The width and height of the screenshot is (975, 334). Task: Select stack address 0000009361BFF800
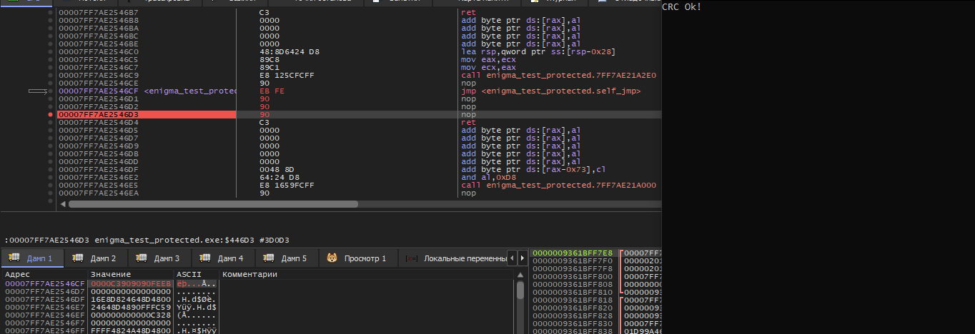click(573, 276)
